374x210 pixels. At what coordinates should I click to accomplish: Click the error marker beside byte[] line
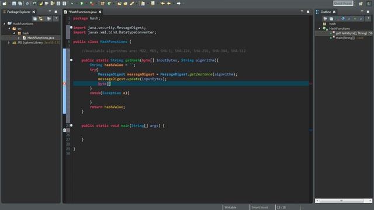point(64,83)
